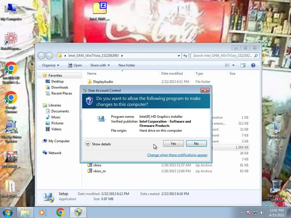The width and height of the screenshot is (291, 218).
Task: Expand the breadcrumb arrow after folder name
Action: (x=122, y=56)
